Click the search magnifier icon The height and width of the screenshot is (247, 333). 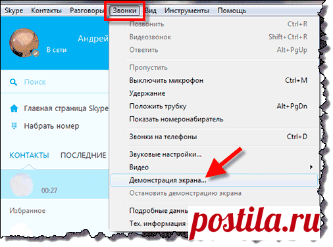coord(13,82)
